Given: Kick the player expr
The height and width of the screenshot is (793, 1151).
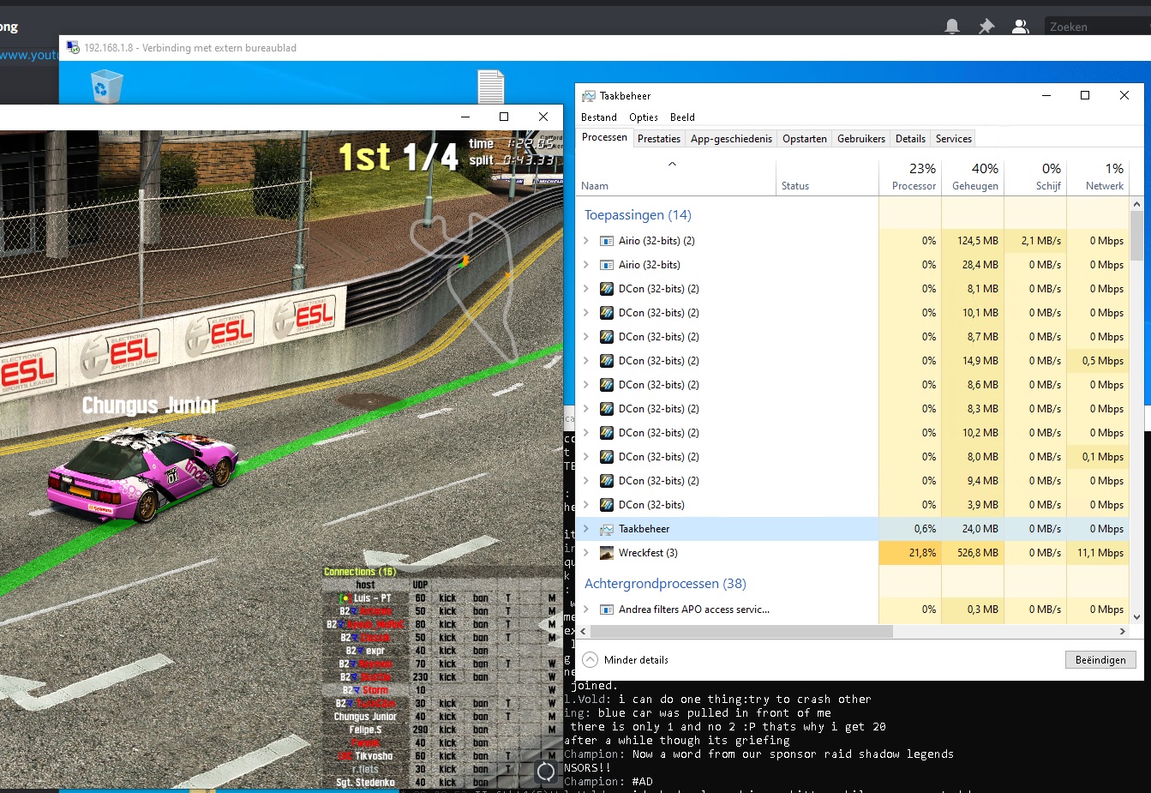Looking at the screenshot, I should 447,651.
